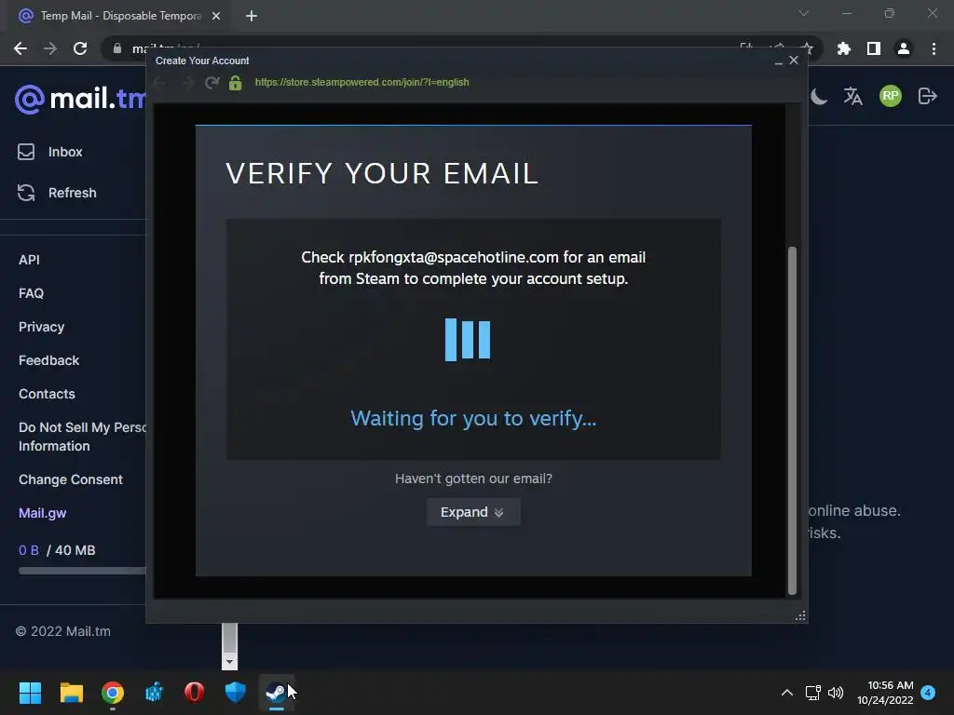Open the Feedback link
The height and width of the screenshot is (715, 954).
pos(48,360)
